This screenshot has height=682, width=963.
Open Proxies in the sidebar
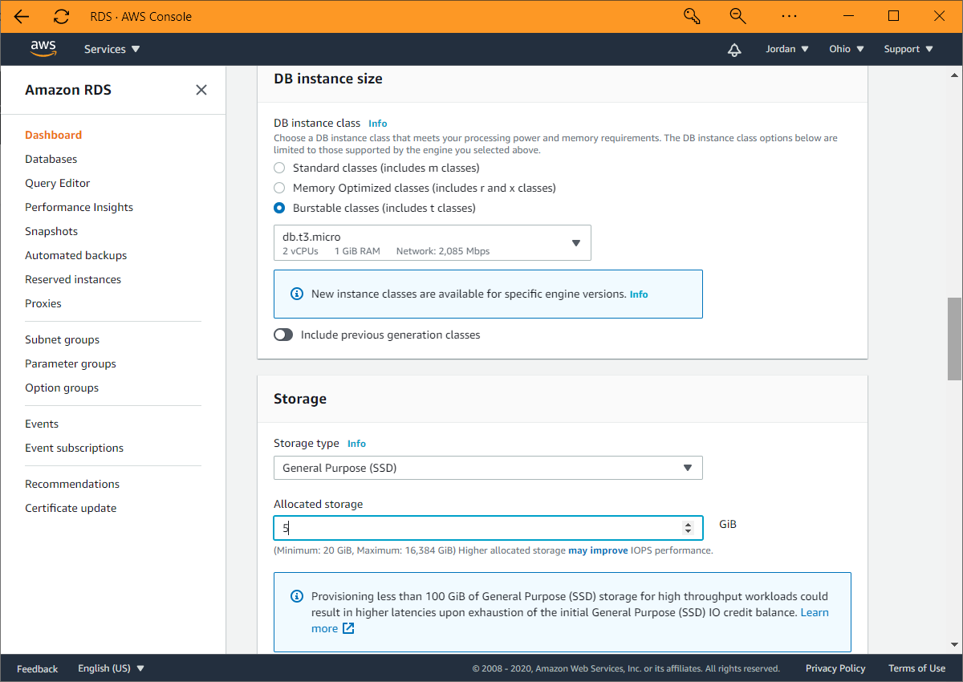[43, 303]
